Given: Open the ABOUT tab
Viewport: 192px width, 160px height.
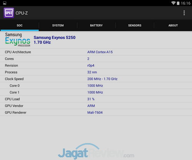Looking at the screenshot, I should point(173,25).
